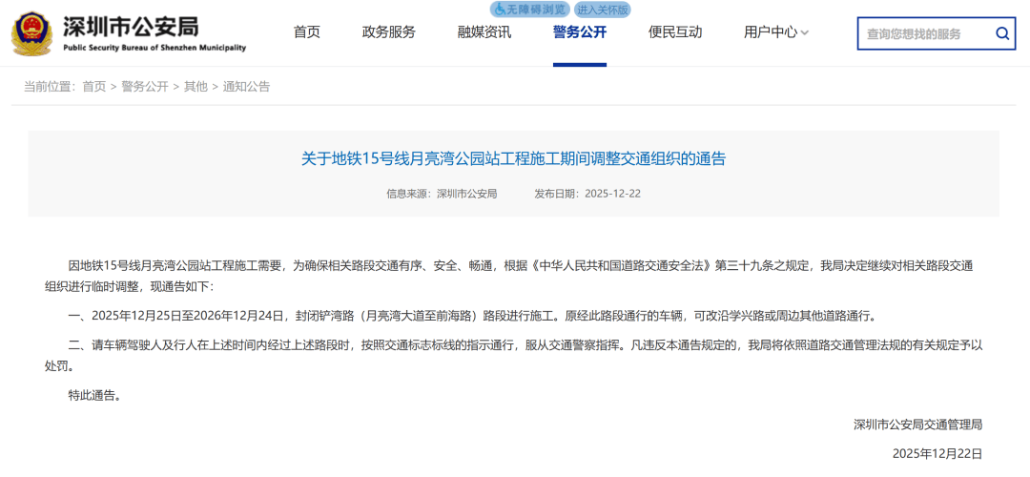Image resolution: width=1030 pixels, height=477 pixels.
Task: Enable 无障碍浏览 accessible browsing mode
Action: 529,10
